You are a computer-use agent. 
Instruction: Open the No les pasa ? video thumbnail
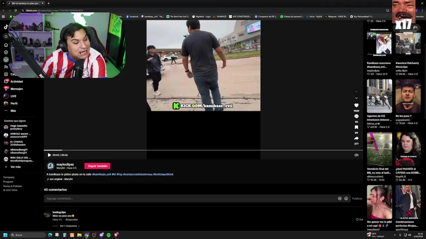[x=408, y=96]
